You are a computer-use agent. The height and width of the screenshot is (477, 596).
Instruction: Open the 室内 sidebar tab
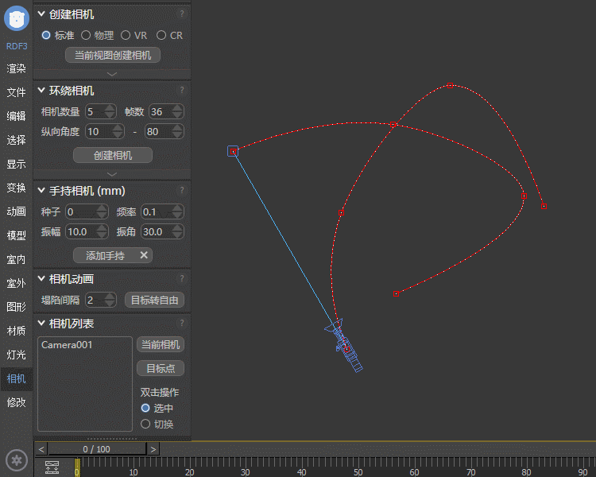pyautogui.click(x=17, y=259)
